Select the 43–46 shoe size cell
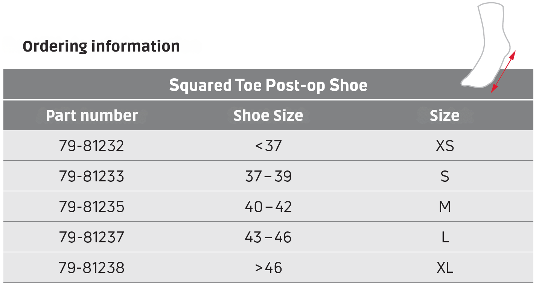Viewport: 536px width, 286px height. (x=268, y=237)
